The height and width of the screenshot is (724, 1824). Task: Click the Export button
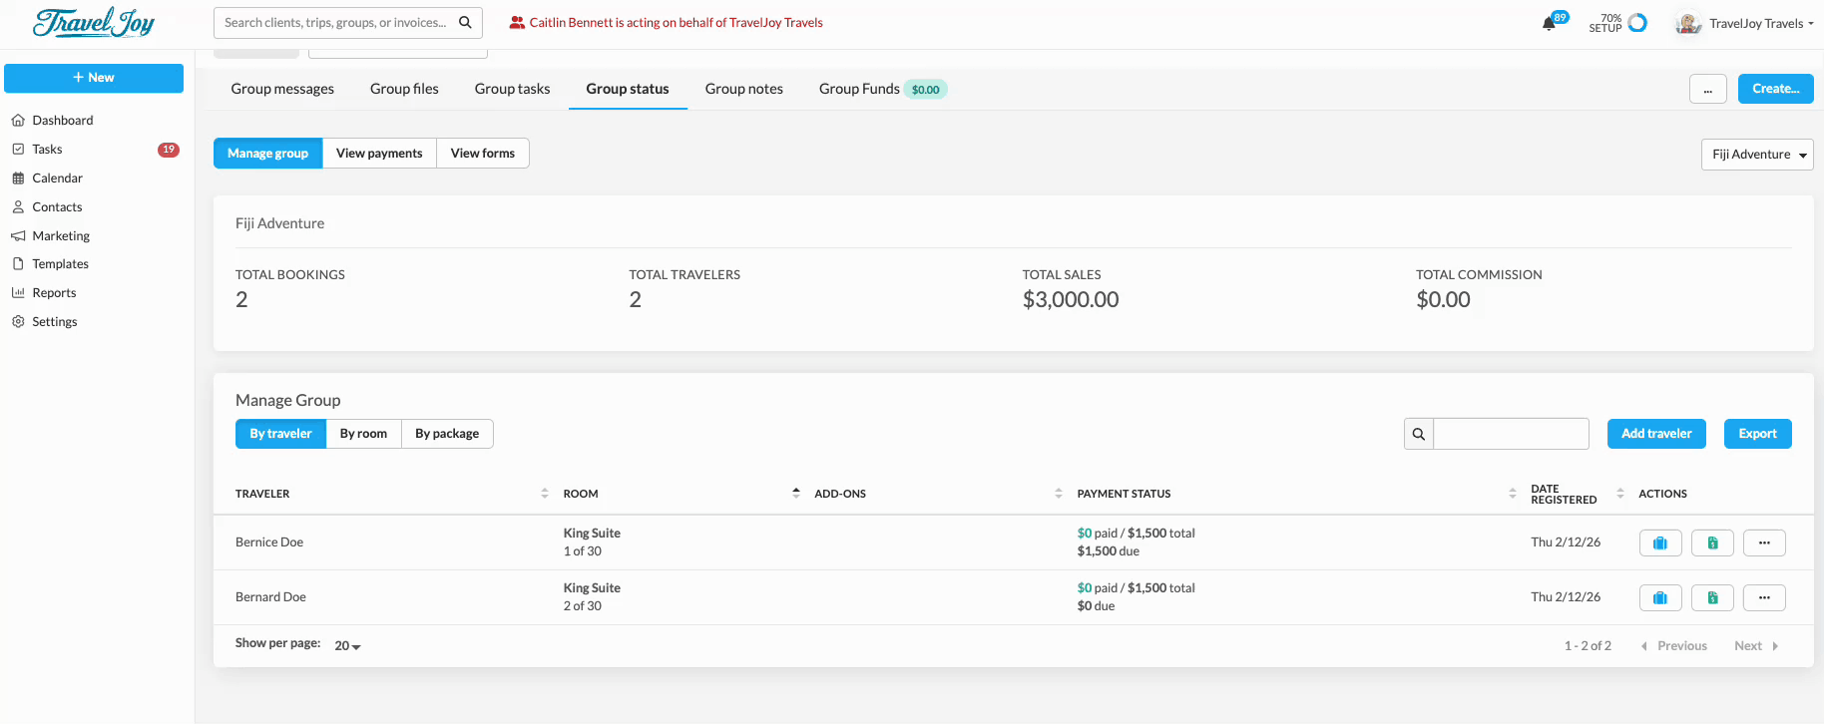(1757, 434)
